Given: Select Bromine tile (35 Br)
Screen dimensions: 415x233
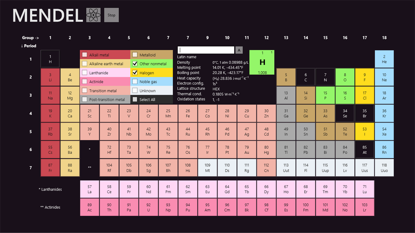Looking at the screenshot, I should (365, 113).
